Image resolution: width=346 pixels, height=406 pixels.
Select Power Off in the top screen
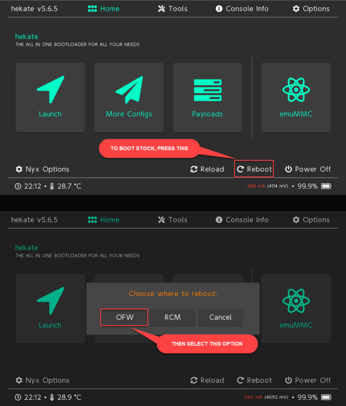308,169
